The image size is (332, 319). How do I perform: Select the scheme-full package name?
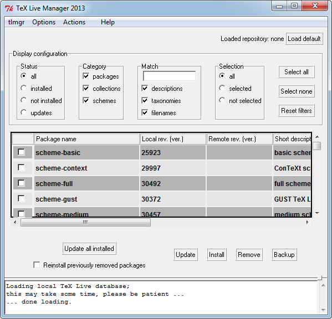tap(54, 184)
